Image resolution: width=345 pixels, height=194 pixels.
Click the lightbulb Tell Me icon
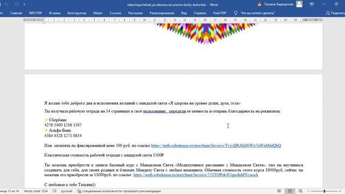click(236, 13)
